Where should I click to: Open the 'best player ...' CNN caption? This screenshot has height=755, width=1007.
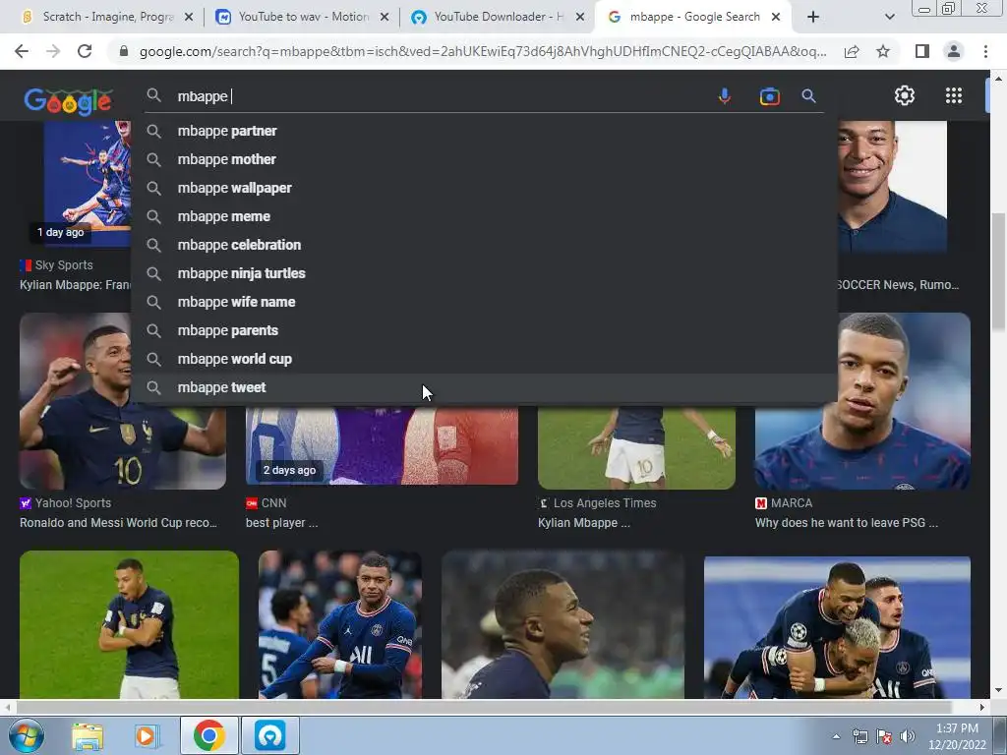(281, 523)
